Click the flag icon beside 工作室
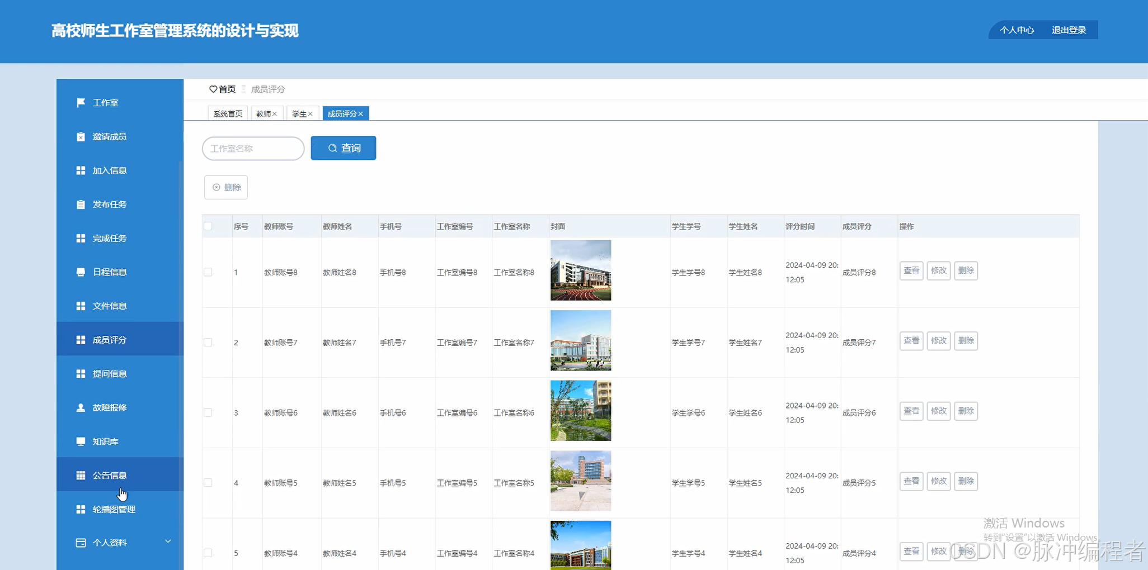1148x570 pixels. 81,103
